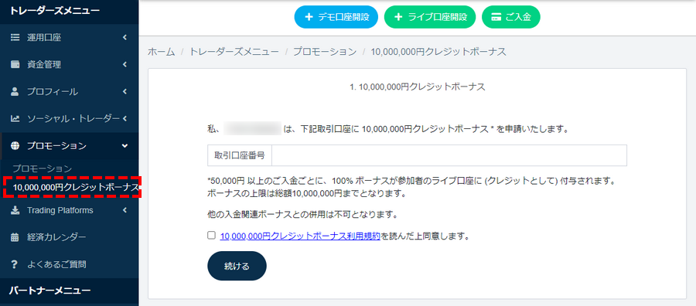Select the プロモーション submenu item
The width and height of the screenshot is (696, 306).
tap(43, 168)
